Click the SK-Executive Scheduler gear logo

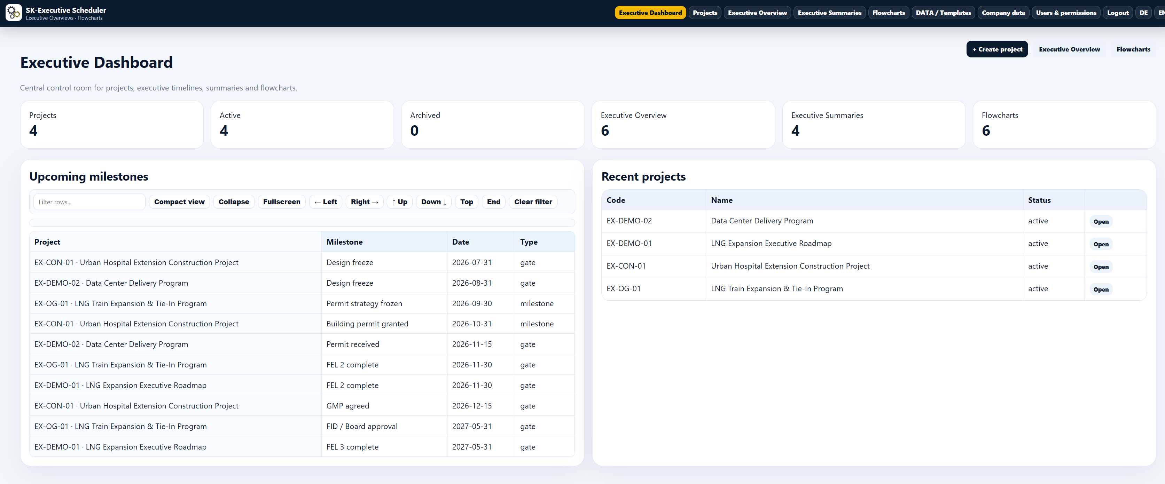pos(14,13)
